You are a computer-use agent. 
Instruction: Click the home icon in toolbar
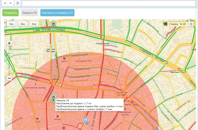(x=17, y=3)
